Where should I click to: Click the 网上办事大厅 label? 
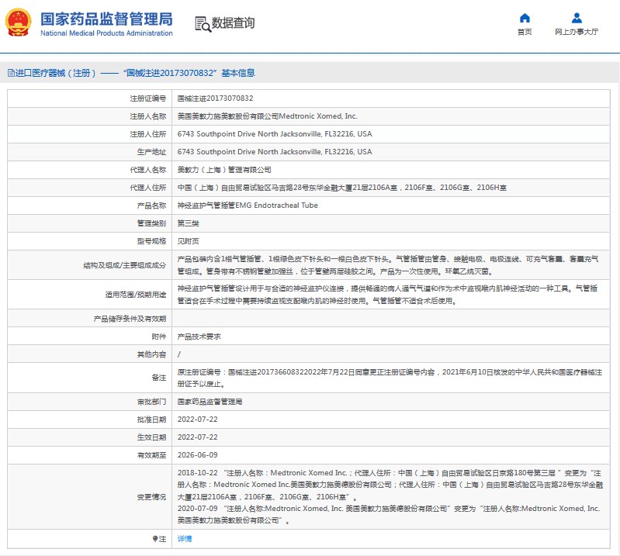[576, 32]
